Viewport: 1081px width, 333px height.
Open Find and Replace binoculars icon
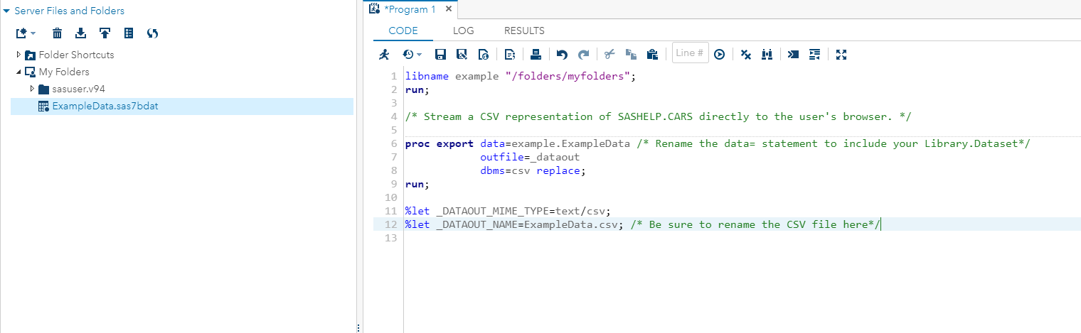(x=767, y=55)
